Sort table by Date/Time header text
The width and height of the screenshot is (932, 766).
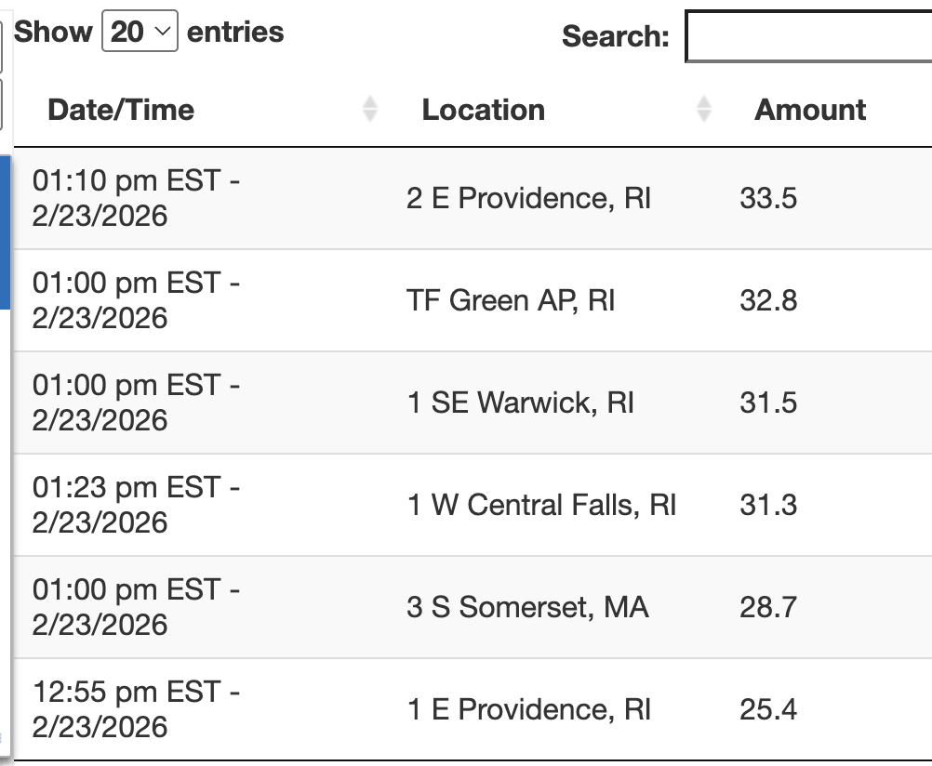point(121,110)
